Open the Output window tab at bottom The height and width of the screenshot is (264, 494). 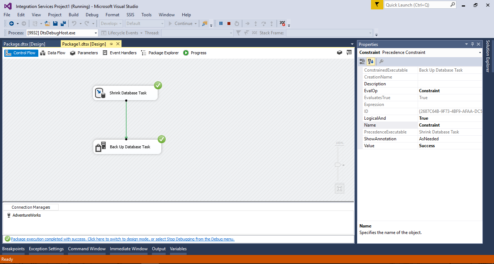pos(158,249)
